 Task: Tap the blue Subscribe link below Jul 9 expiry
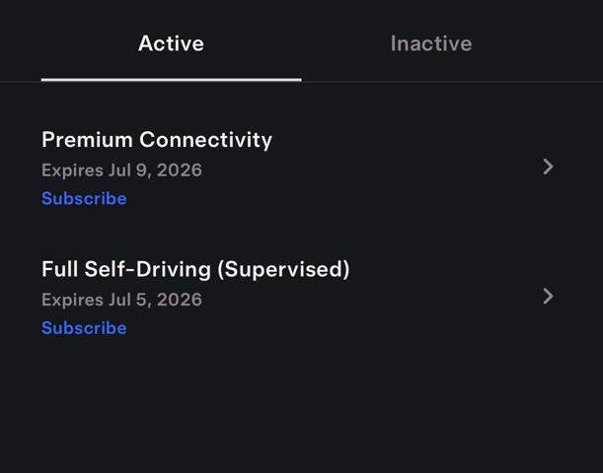click(x=84, y=198)
